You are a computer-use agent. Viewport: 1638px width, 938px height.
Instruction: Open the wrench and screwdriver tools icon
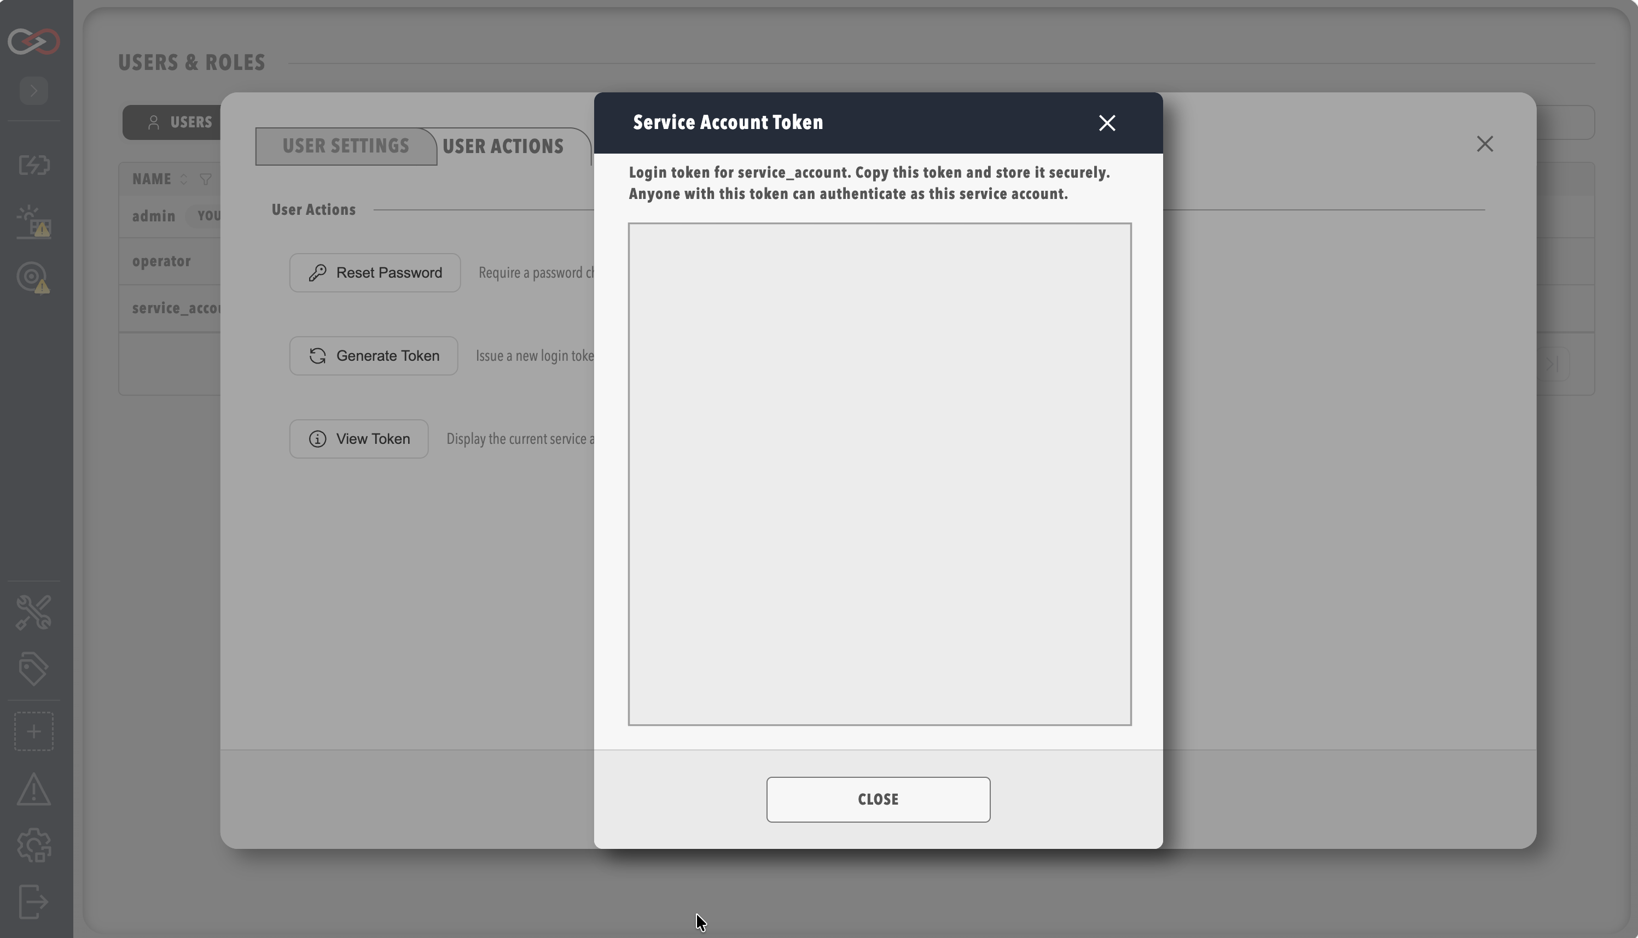tap(34, 612)
